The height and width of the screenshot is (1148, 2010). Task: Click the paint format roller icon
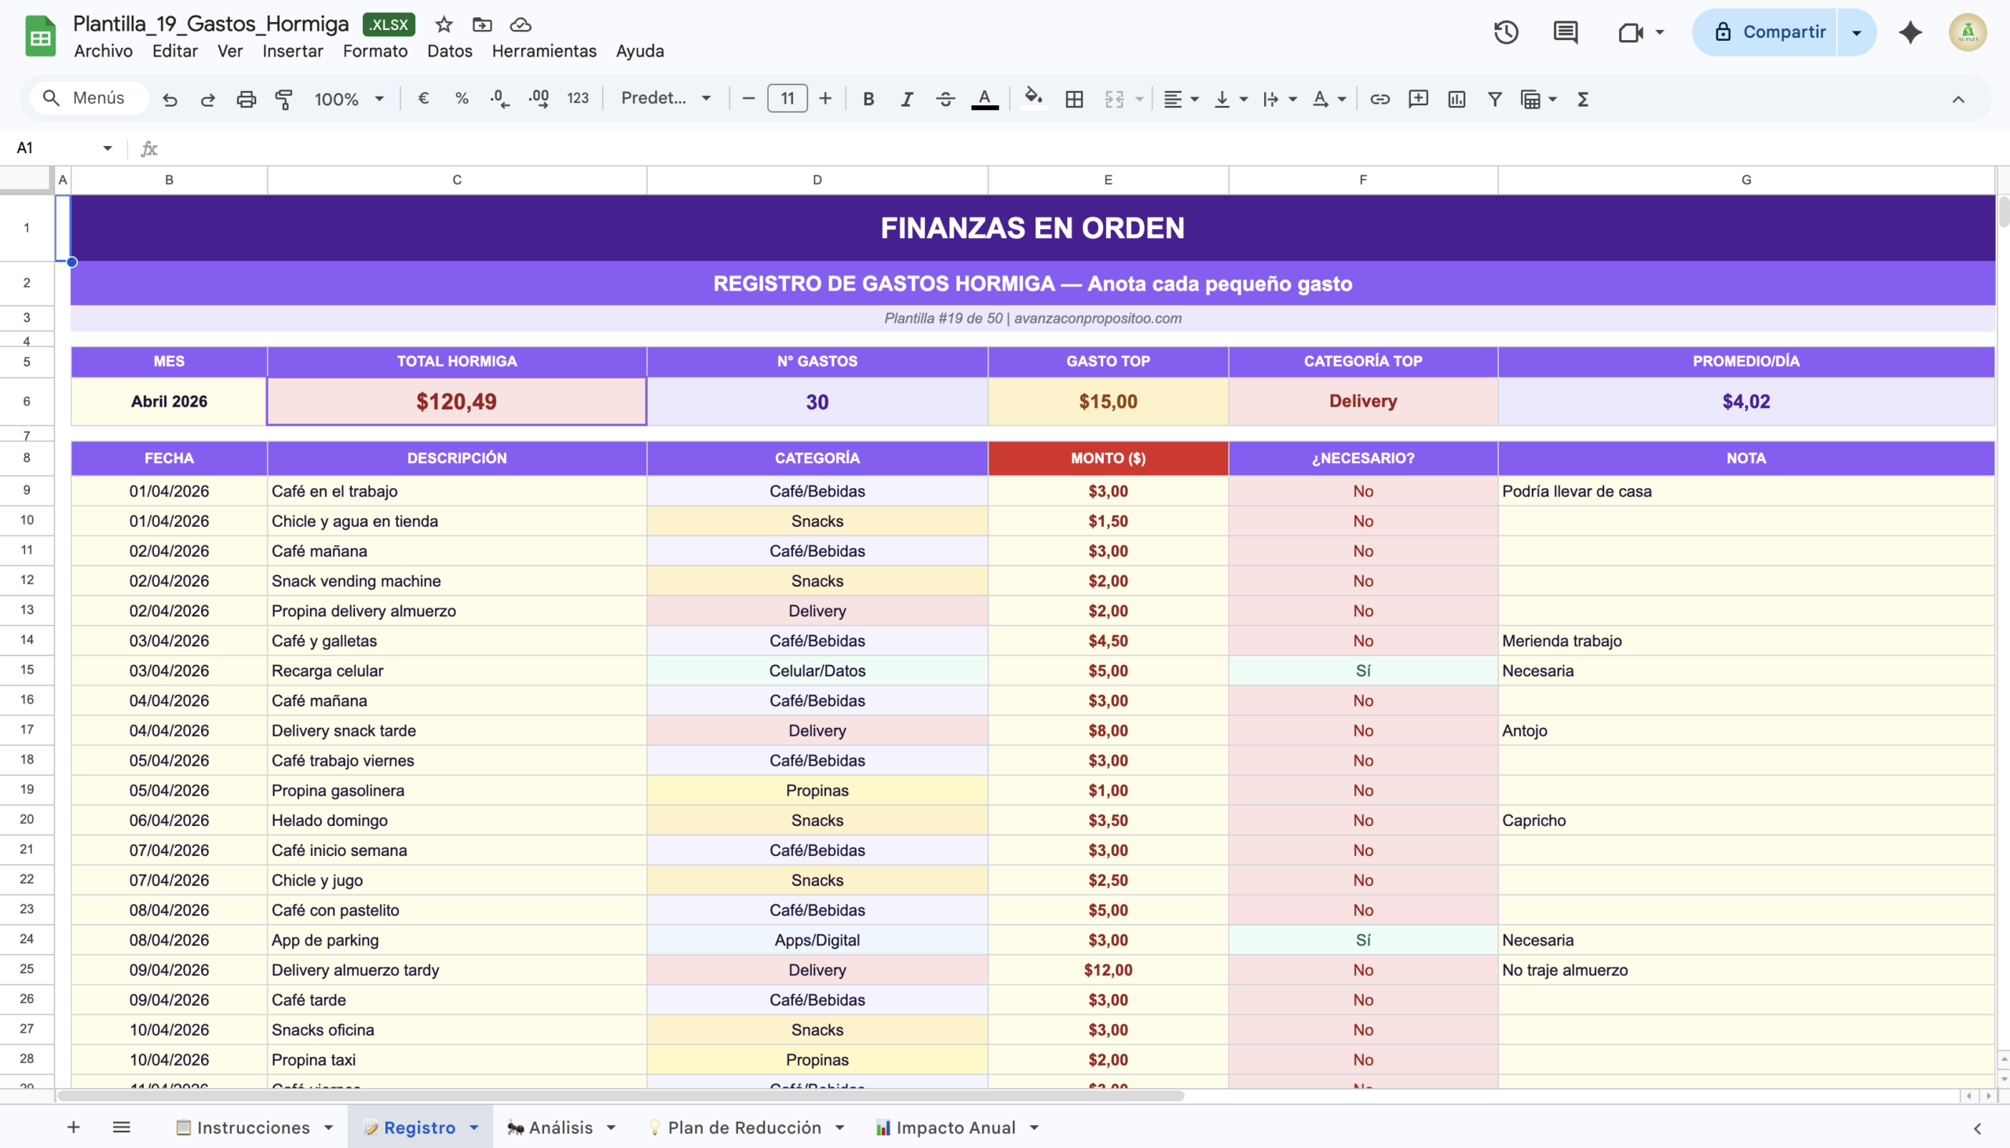coord(283,99)
